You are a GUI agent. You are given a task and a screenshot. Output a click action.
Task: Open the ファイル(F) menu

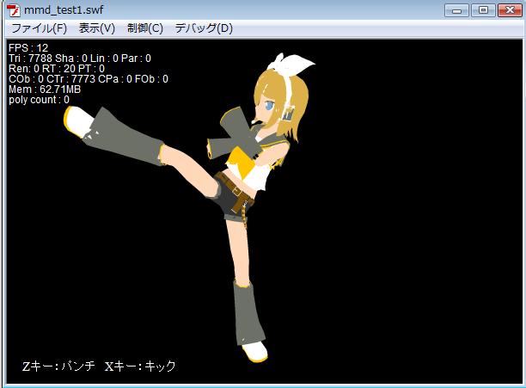click(39, 28)
